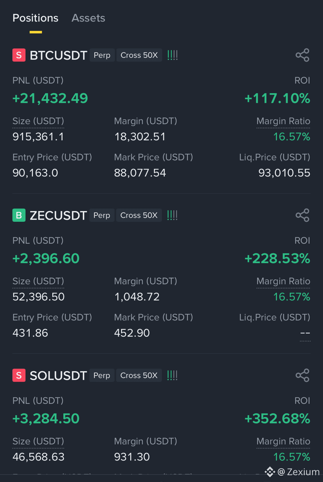Tap the ZECUSDT liquidation price dashes
Screen dimensions: 323x482
tap(305, 334)
